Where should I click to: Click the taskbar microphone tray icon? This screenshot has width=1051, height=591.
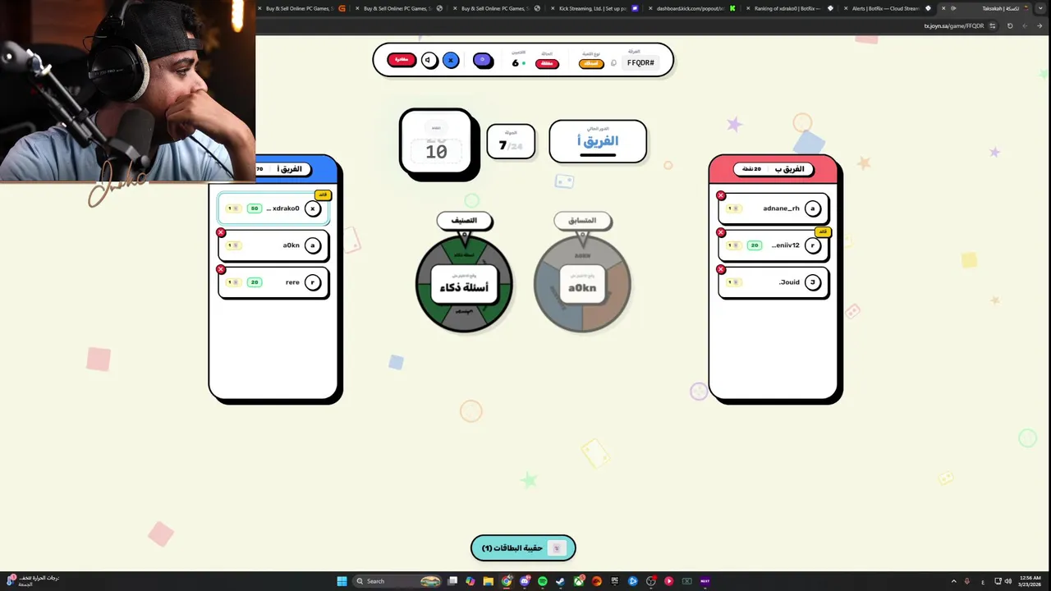click(x=967, y=581)
